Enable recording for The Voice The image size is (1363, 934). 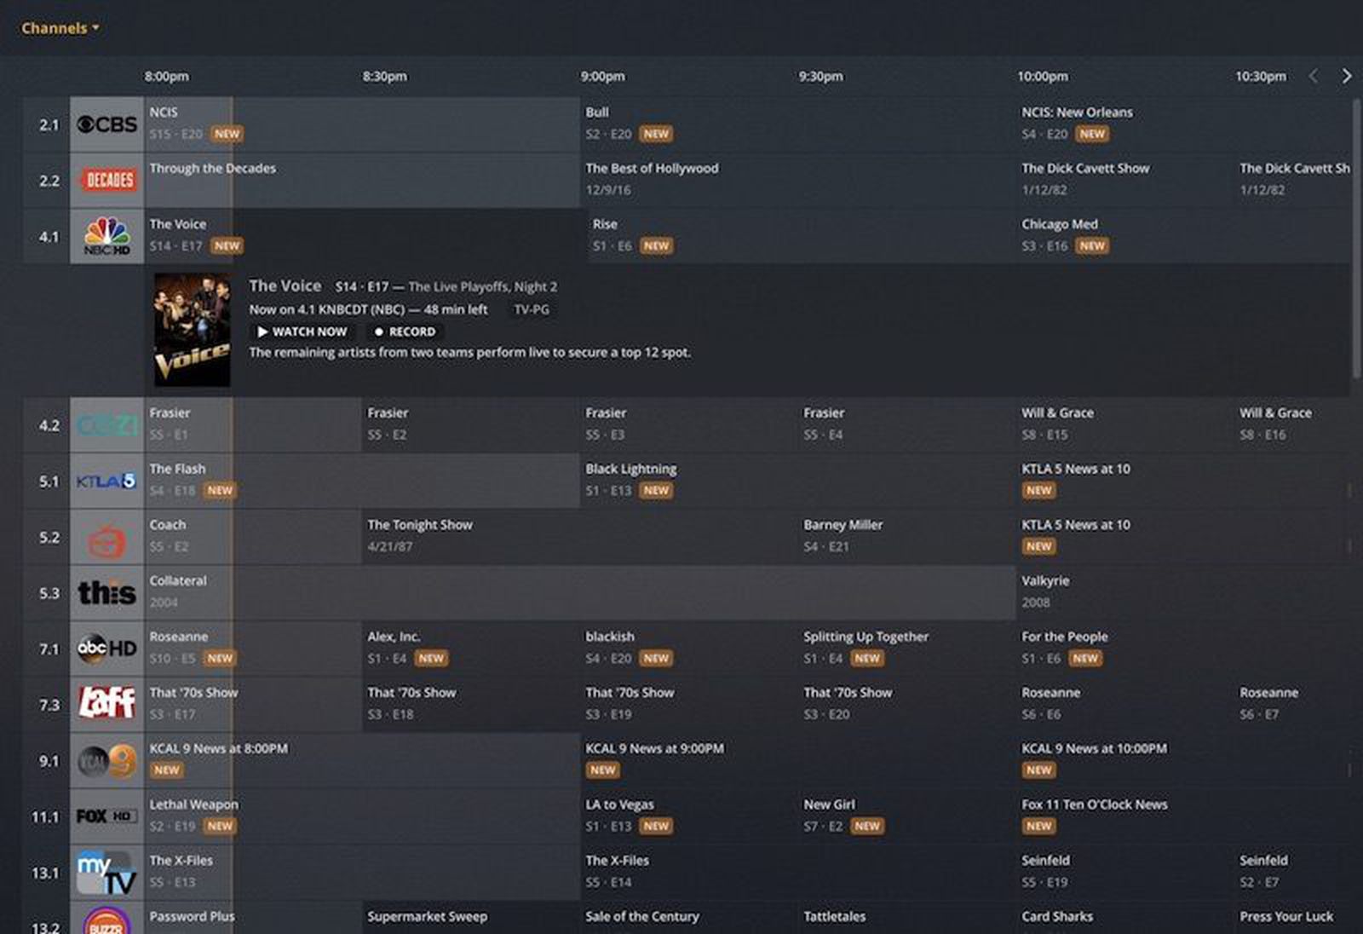coord(406,332)
